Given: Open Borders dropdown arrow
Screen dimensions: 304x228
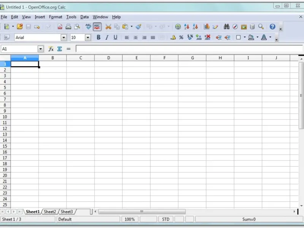Looking at the screenshot, I should click(245, 37).
